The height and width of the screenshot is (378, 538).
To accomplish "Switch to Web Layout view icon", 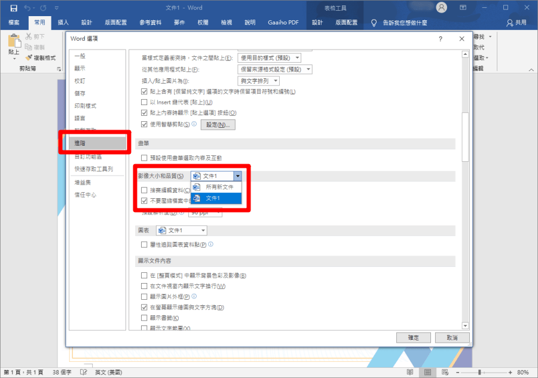I will tap(445, 372).
